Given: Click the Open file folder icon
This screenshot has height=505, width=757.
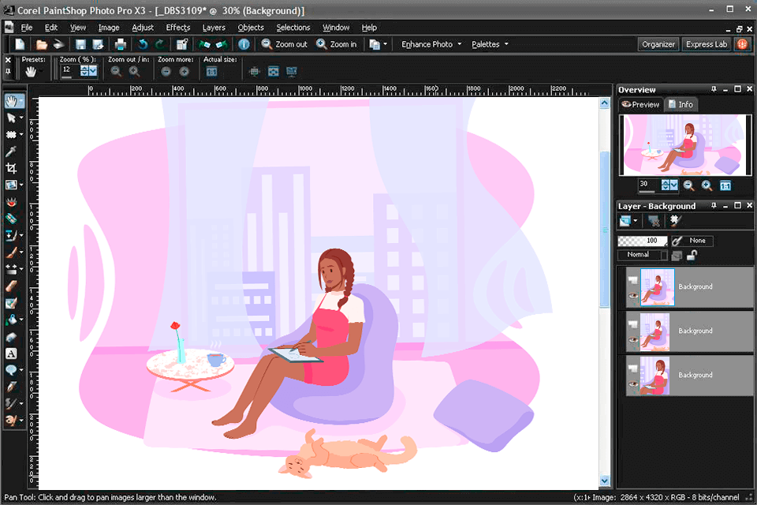Looking at the screenshot, I should [x=41, y=44].
